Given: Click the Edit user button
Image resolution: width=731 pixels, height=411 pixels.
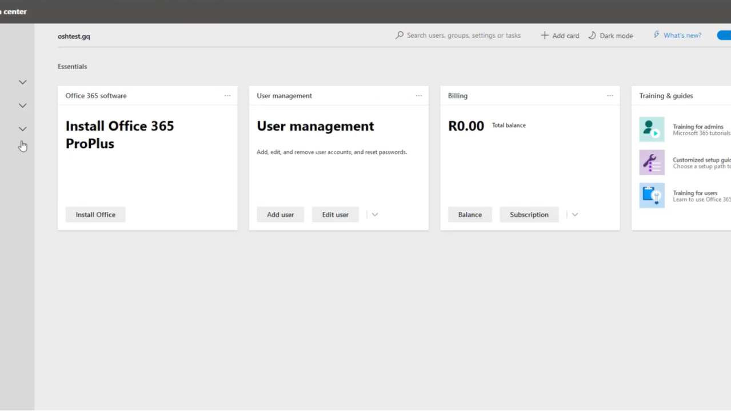Looking at the screenshot, I should pyautogui.click(x=335, y=215).
